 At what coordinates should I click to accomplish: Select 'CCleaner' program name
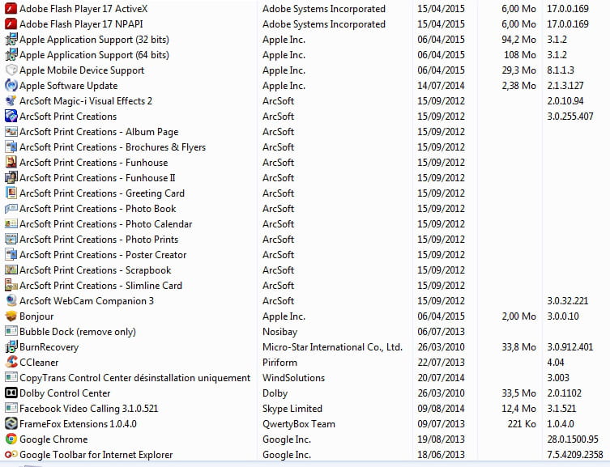39,363
